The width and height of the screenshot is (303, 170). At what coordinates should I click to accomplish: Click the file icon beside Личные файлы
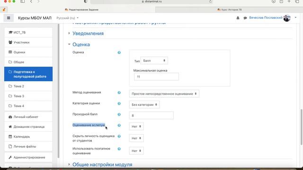tap(10, 146)
